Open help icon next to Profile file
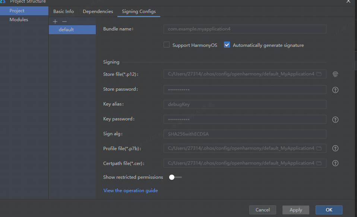 (x=335, y=148)
